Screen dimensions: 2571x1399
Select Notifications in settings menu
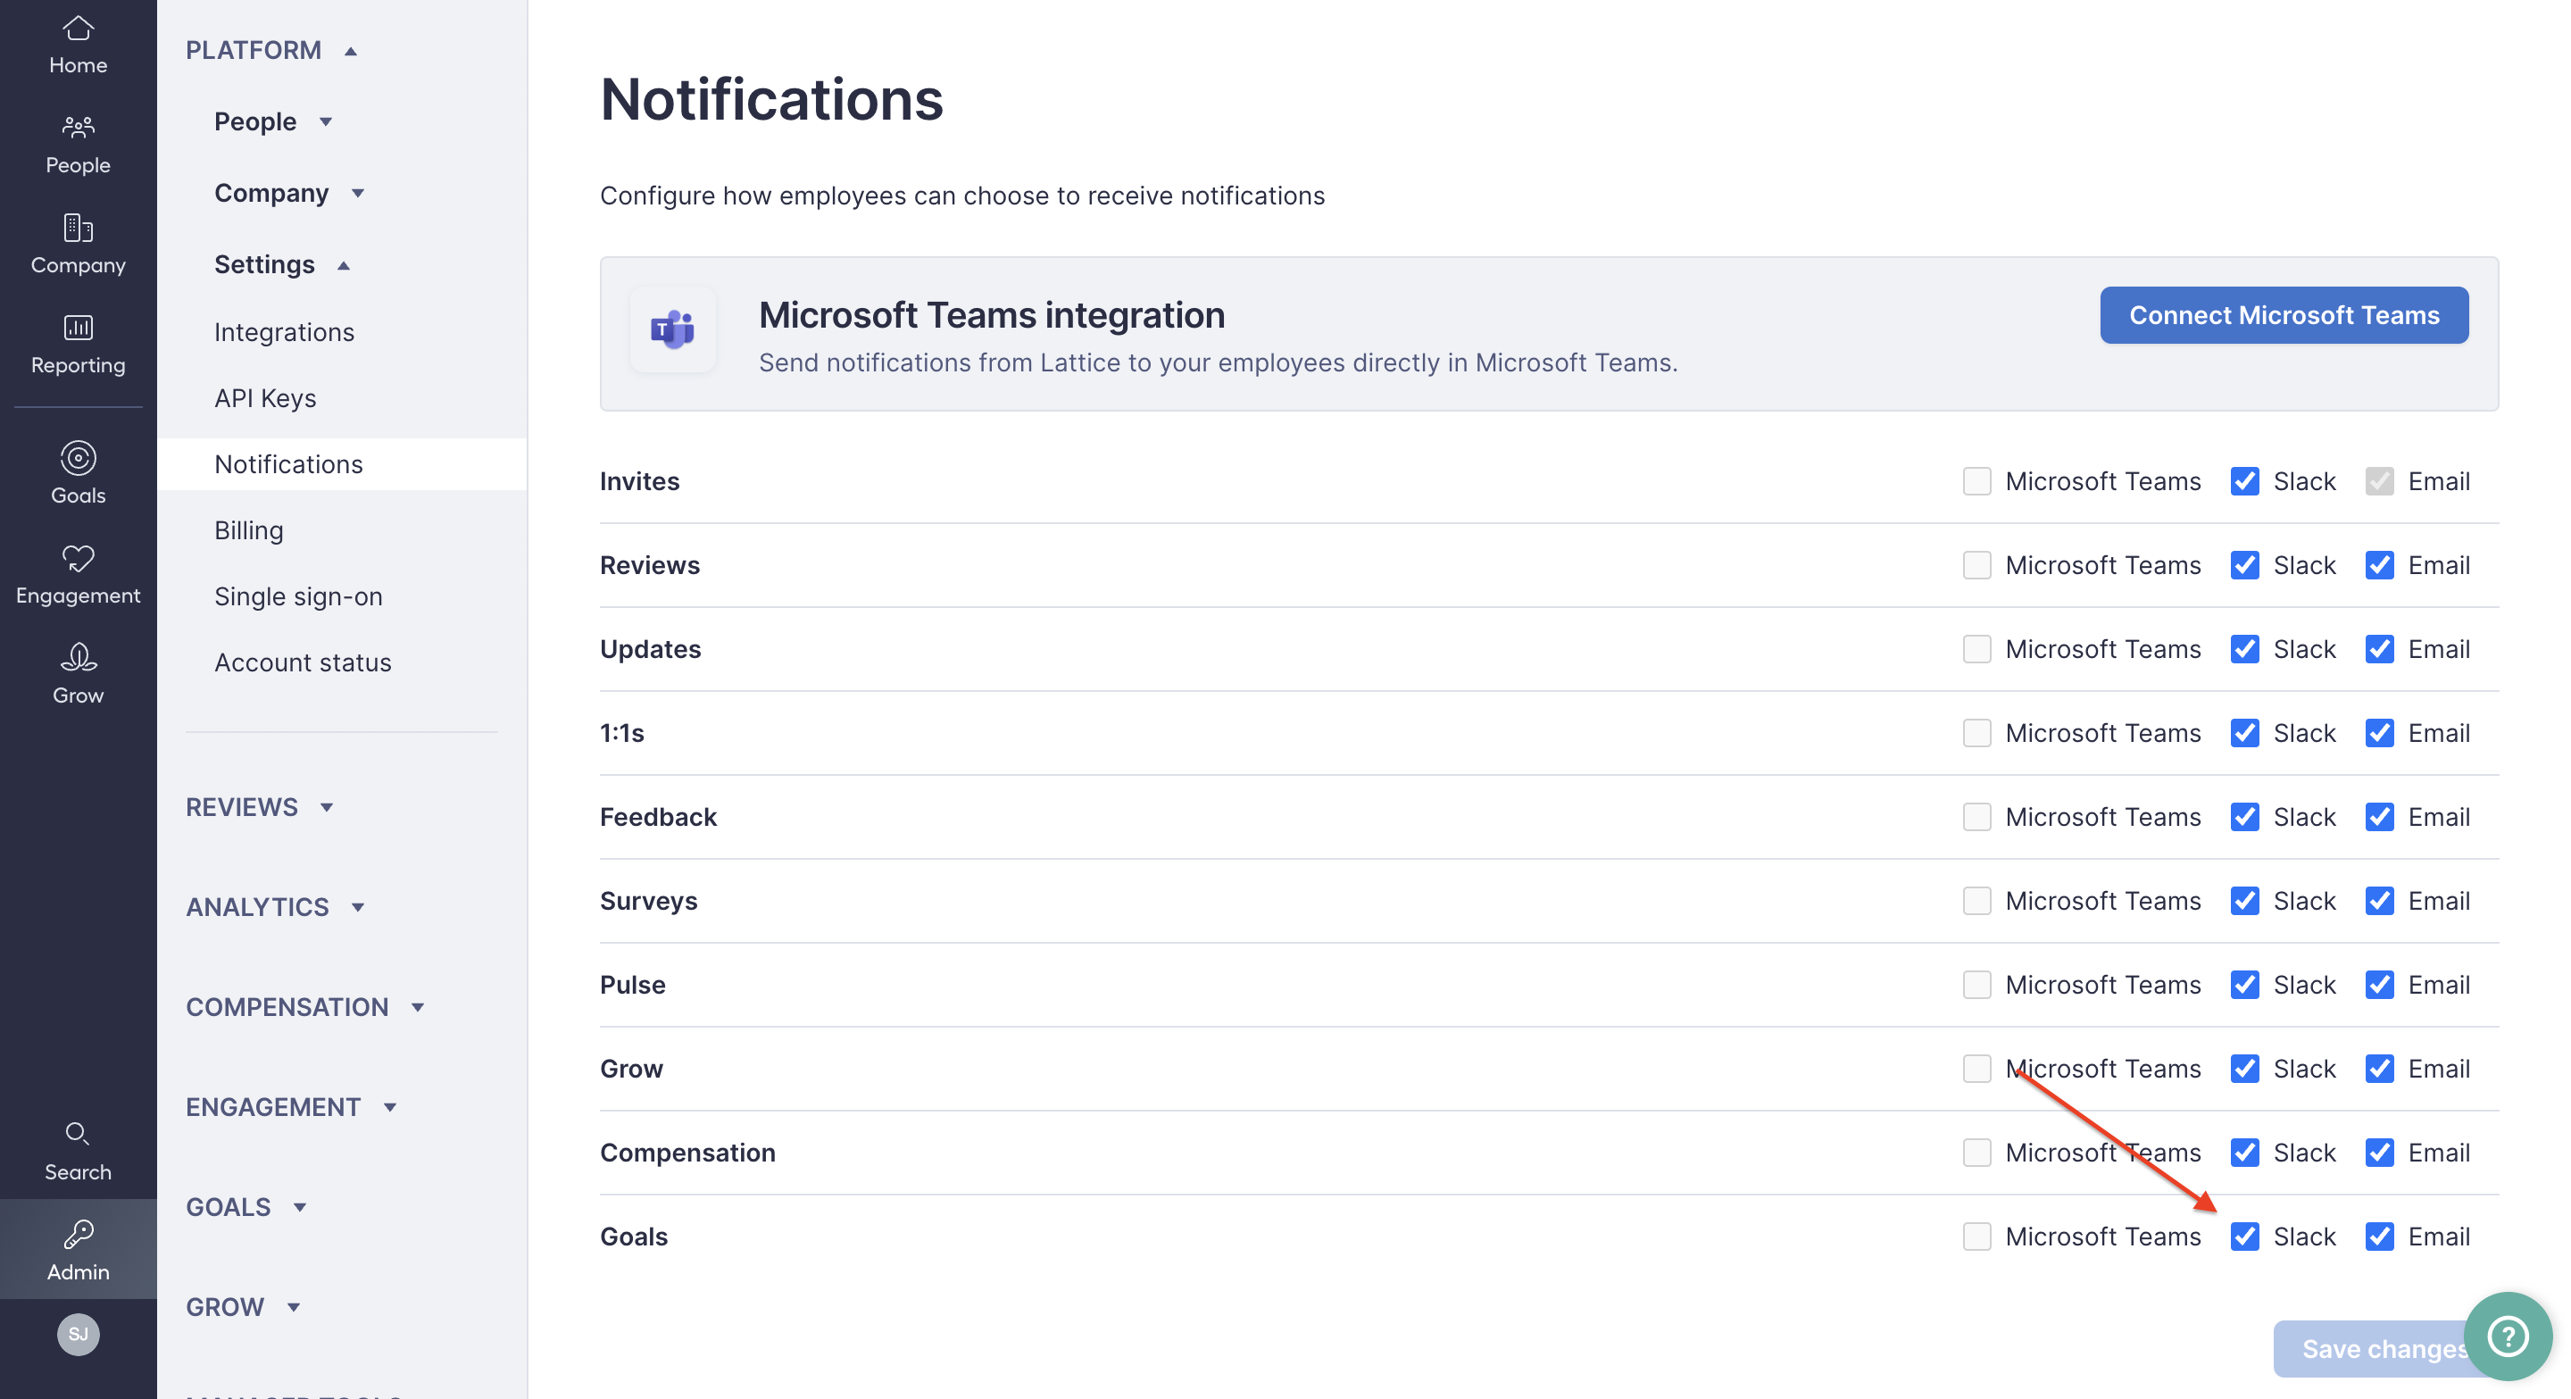342,464
